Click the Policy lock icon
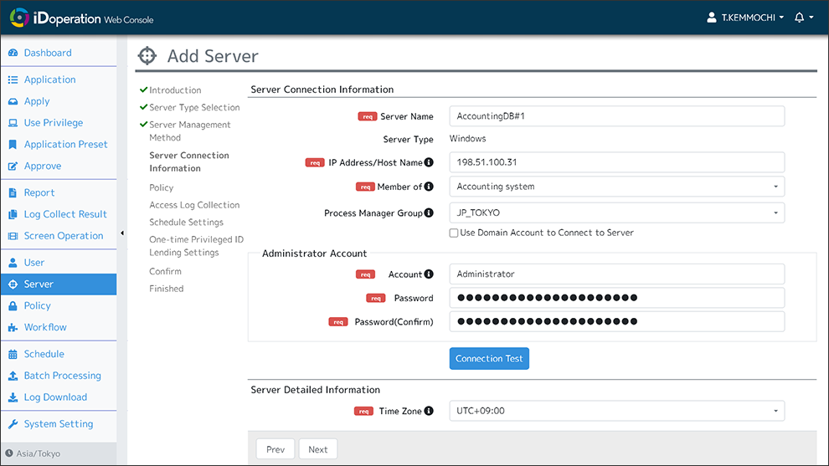 (13, 306)
